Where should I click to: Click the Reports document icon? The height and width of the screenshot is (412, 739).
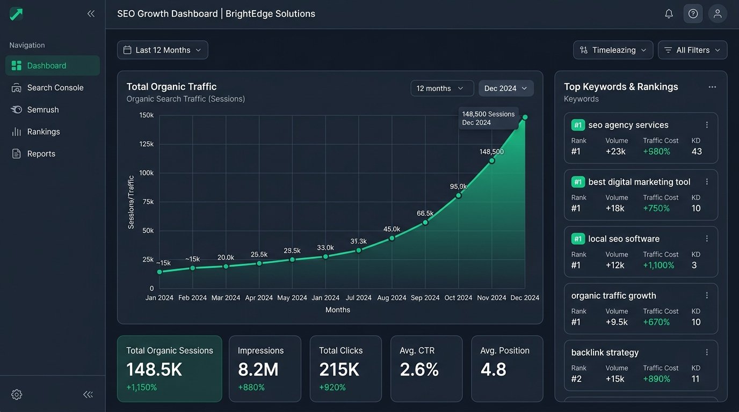click(x=17, y=153)
